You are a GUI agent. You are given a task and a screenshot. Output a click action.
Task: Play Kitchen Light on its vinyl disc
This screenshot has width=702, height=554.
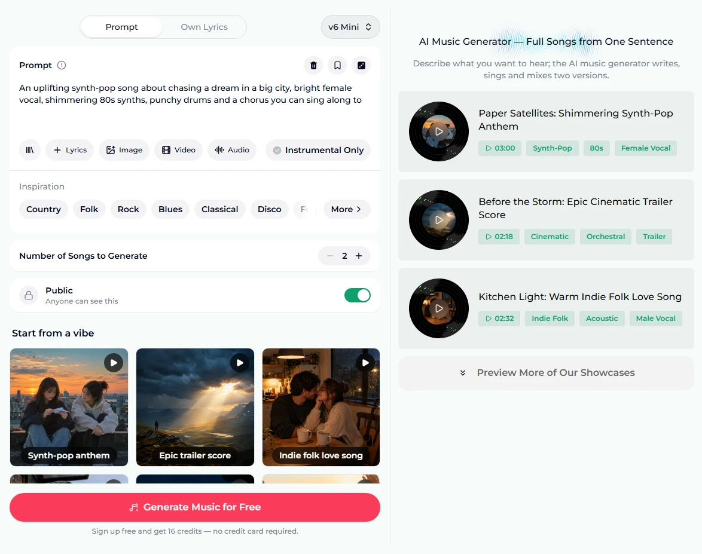tap(439, 308)
